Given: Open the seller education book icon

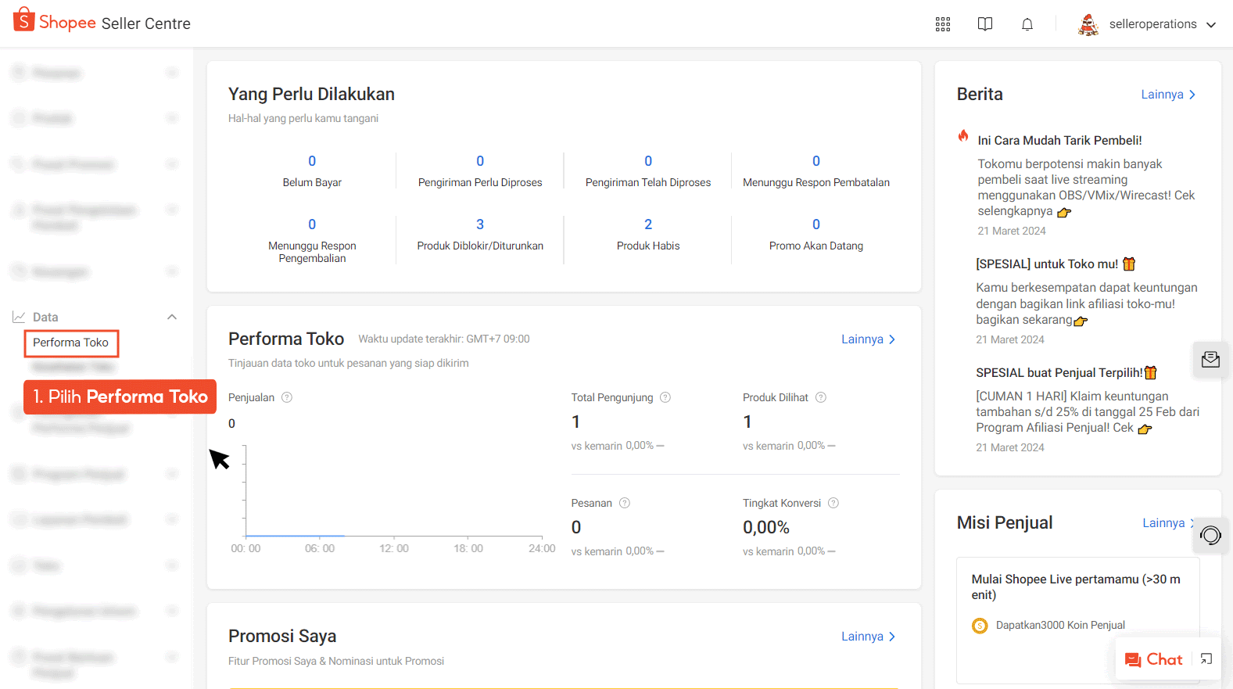Looking at the screenshot, I should 985,24.
